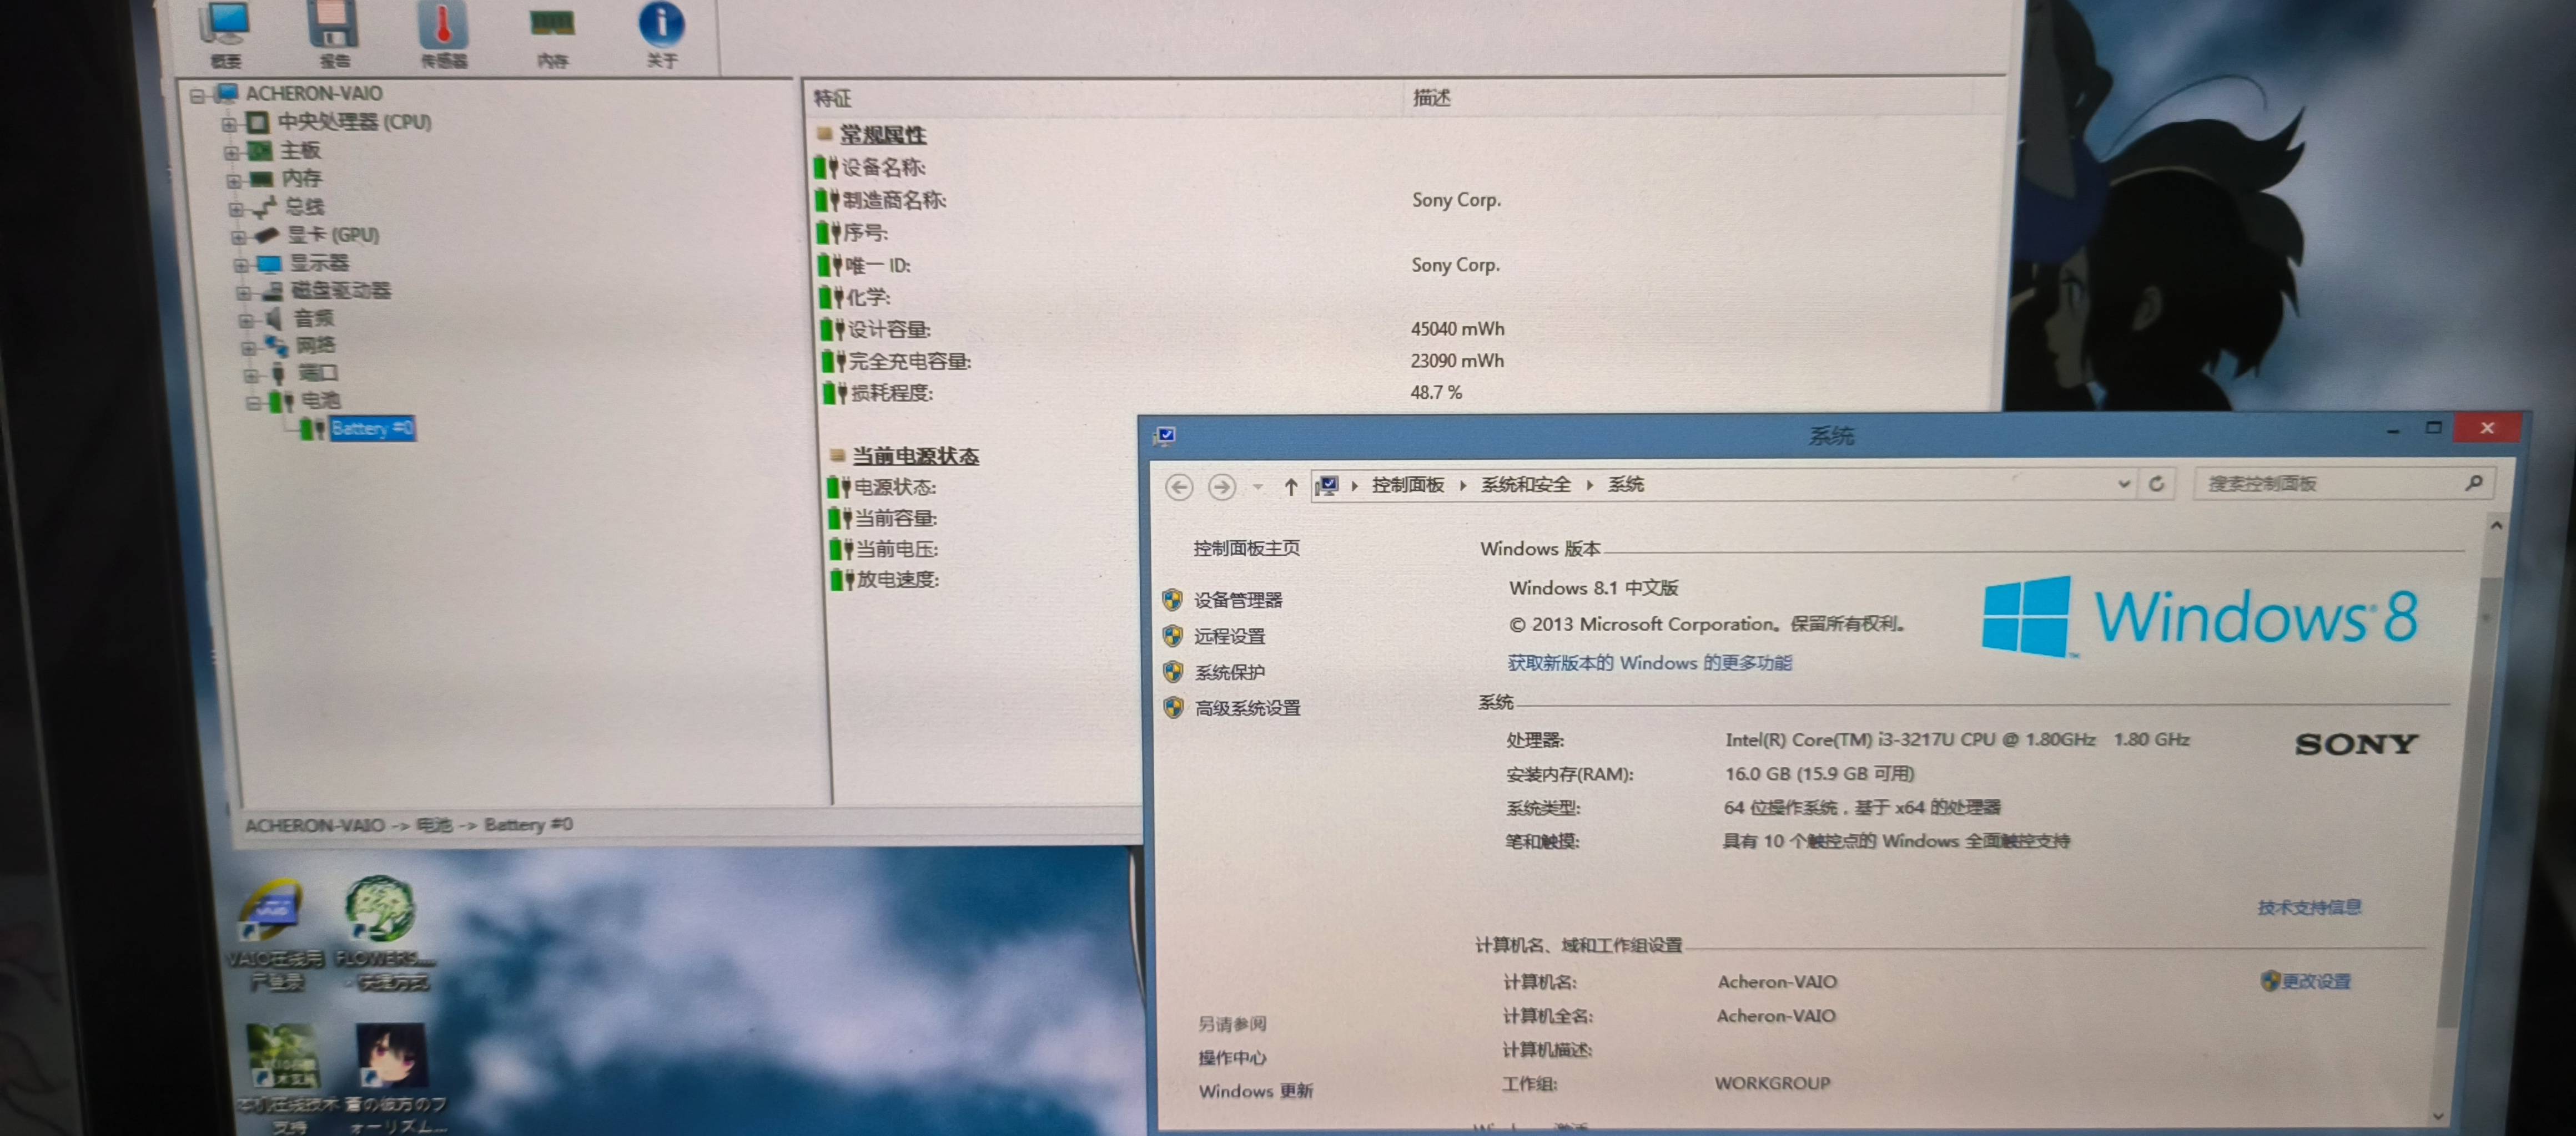Select Battery #0 tree item
Image resolution: width=2576 pixels, height=1136 pixels.
click(x=371, y=429)
